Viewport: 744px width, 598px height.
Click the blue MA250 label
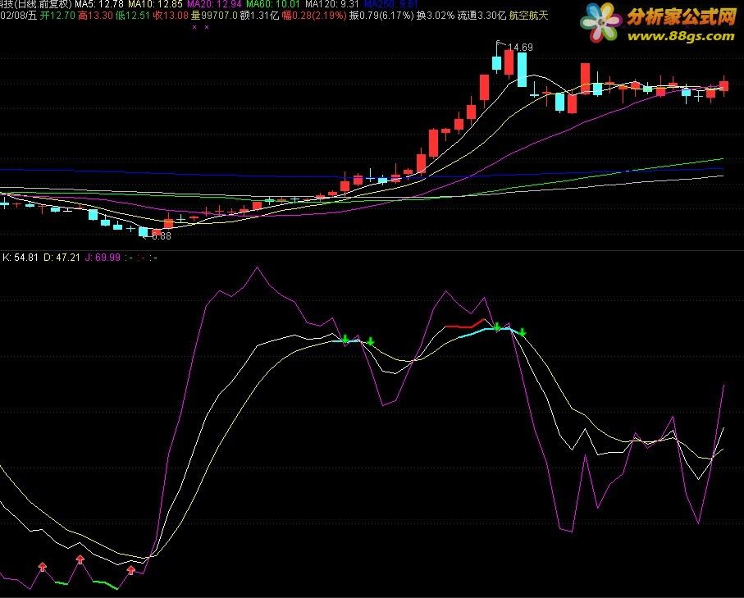pyautogui.click(x=391, y=4)
